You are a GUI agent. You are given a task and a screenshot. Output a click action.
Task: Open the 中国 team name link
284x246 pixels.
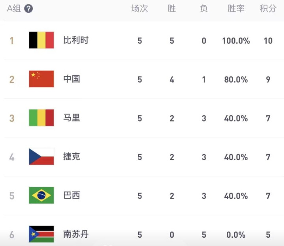(71, 79)
